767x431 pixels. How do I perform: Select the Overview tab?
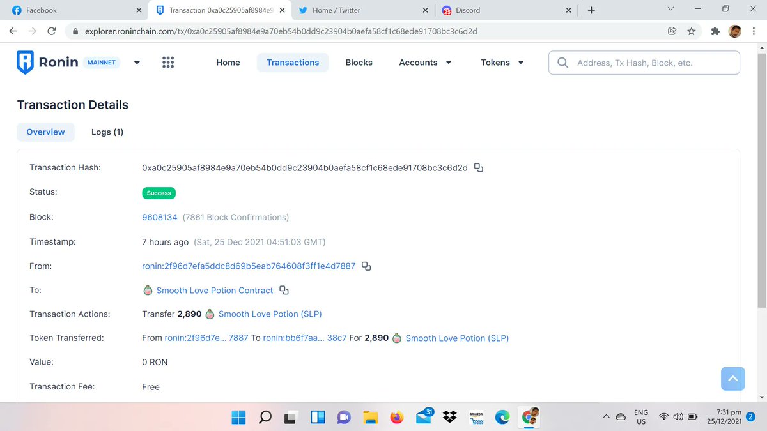45,132
